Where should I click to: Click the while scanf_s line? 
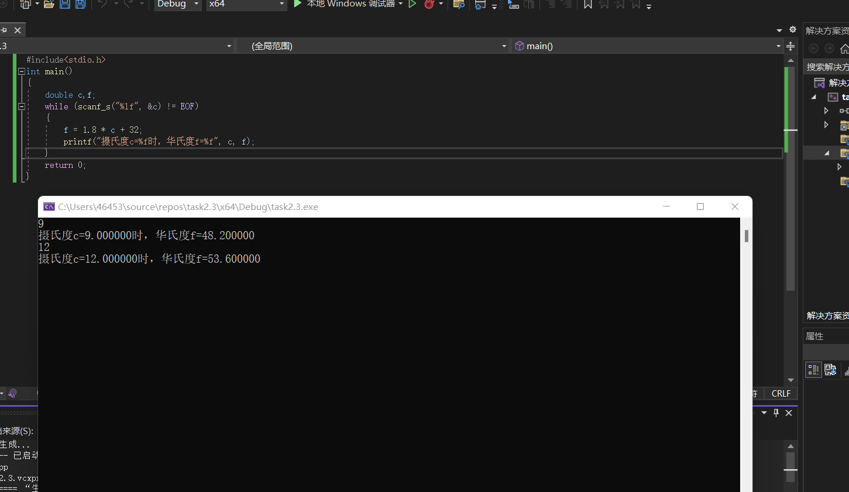click(122, 106)
